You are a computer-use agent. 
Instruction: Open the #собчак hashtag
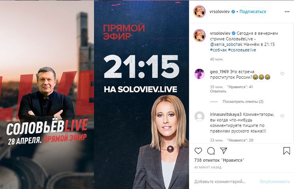(219, 50)
